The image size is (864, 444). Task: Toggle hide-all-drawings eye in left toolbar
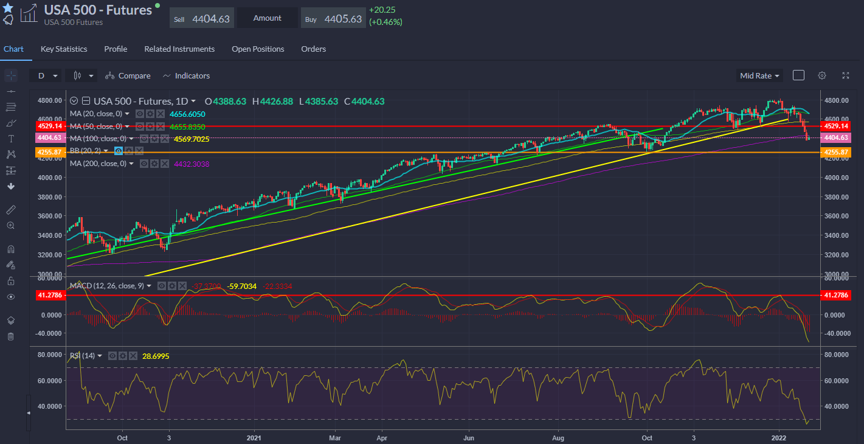pyautogui.click(x=10, y=297)
